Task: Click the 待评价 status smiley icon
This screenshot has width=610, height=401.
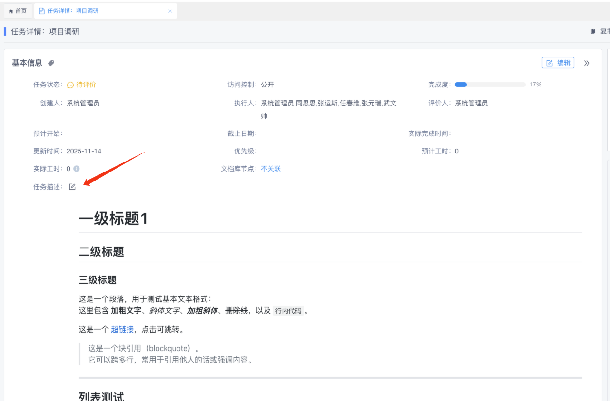Action: coord(70,85)
